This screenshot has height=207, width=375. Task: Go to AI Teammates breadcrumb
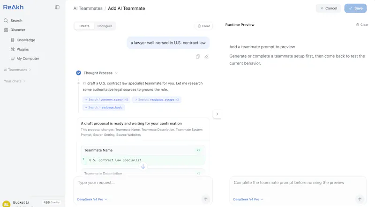click(x=88, y=8)
